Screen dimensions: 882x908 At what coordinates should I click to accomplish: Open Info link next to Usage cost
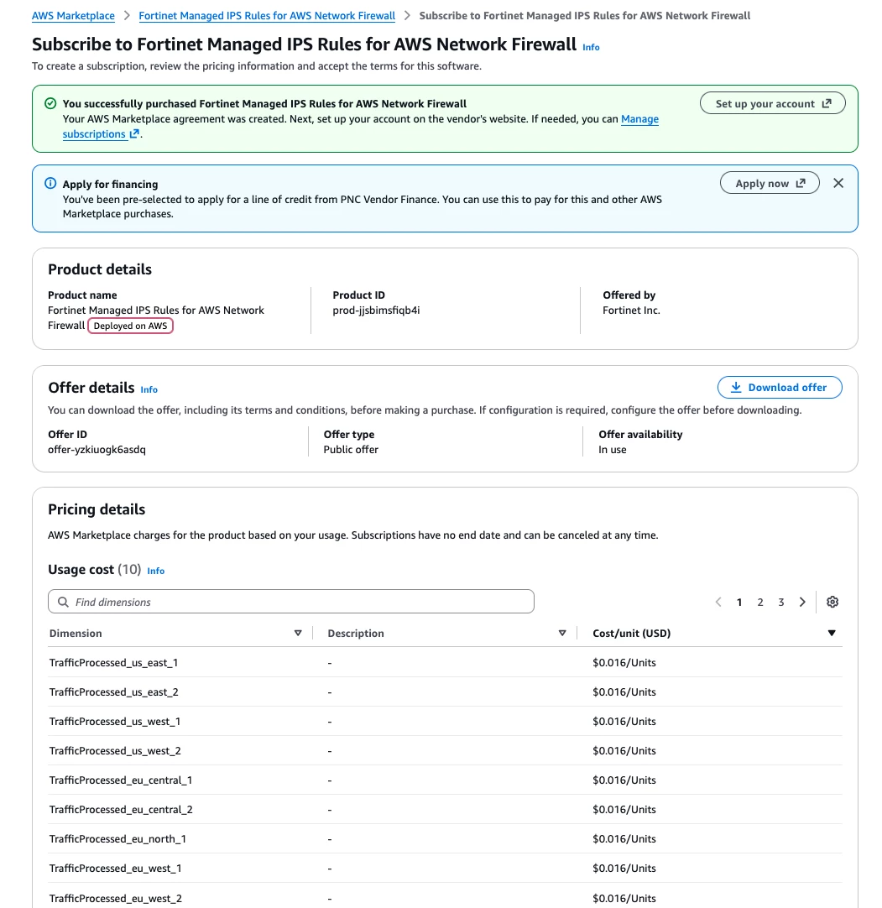156,571
